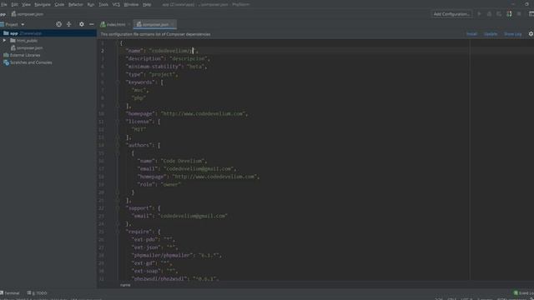Select the html_public folder in project tree
Viewport: 534px width, 300px height.
(x=27, y=41)
